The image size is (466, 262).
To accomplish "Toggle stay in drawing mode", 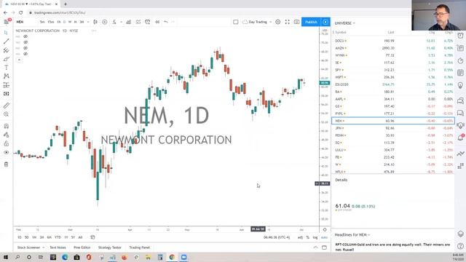I will [x=6, y=135].
